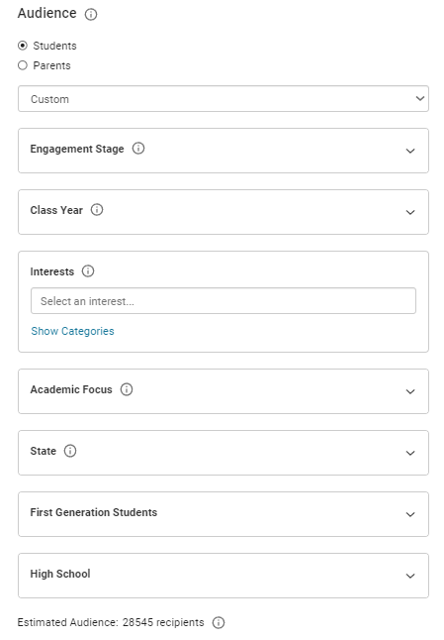Click the info icon beside Audience heading
The image size is (444, 640).
click(90, 14)
